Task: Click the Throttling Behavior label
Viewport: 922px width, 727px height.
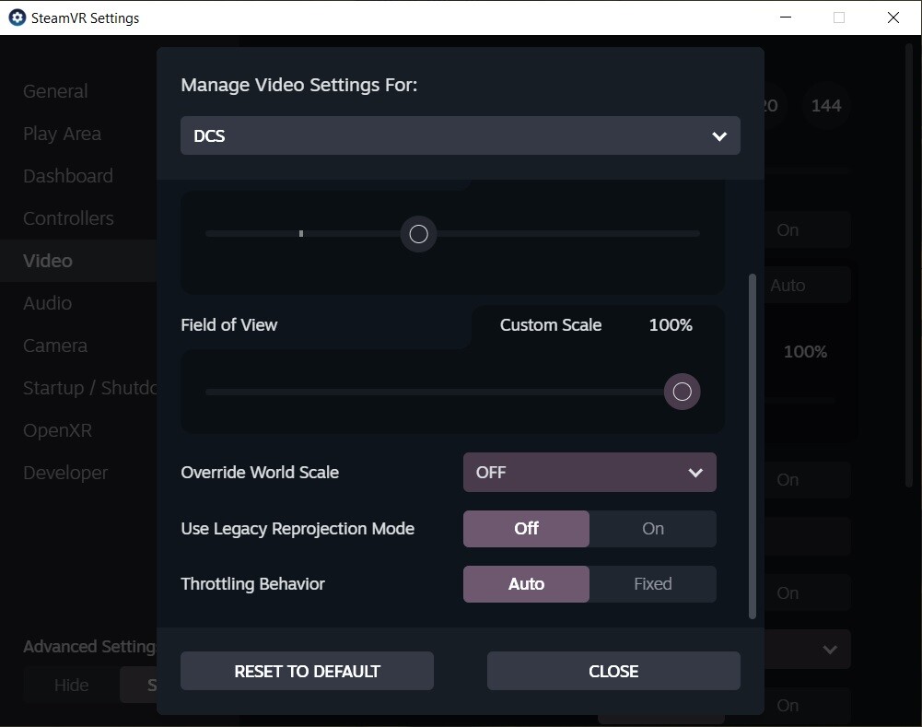Action: point(252,584)
